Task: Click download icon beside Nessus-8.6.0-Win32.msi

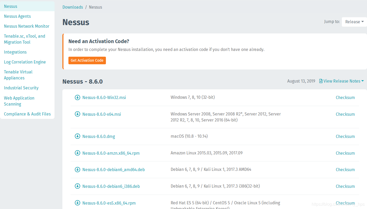Action: 77,97
